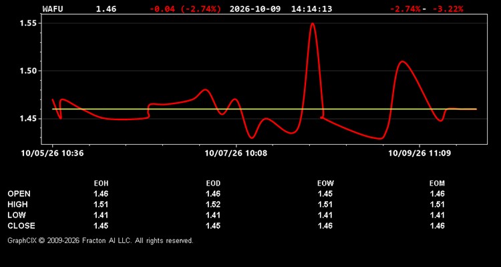Select the EOM HIGH value 1.51
The width and height of the screenshot is (501, 267).
437,204
